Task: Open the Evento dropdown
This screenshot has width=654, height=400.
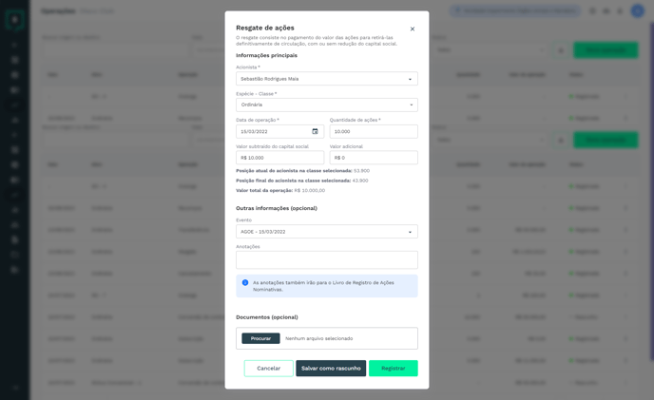Action: 327,232
